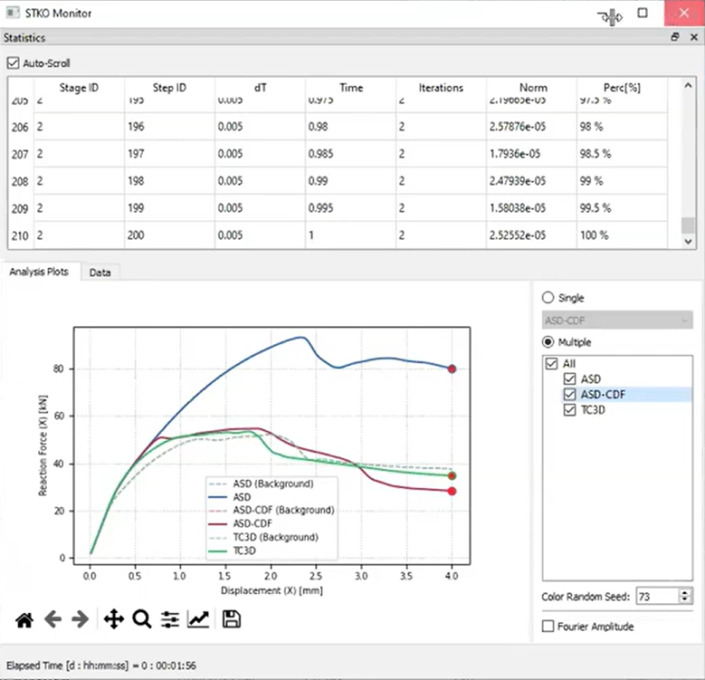This screenshot has height=680, width=705.
Task: Go forward to next plot view
Action: pyautogui.click(x=81, y=619)
